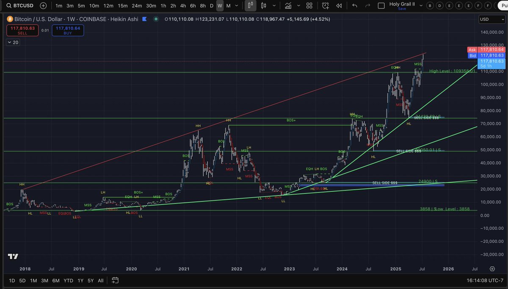Select the candlestick chart style icon
This screenshot has width=508, height=289.
(264, 6)
